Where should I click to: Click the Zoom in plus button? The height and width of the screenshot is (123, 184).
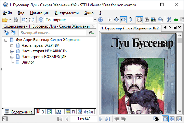point(100,20)
